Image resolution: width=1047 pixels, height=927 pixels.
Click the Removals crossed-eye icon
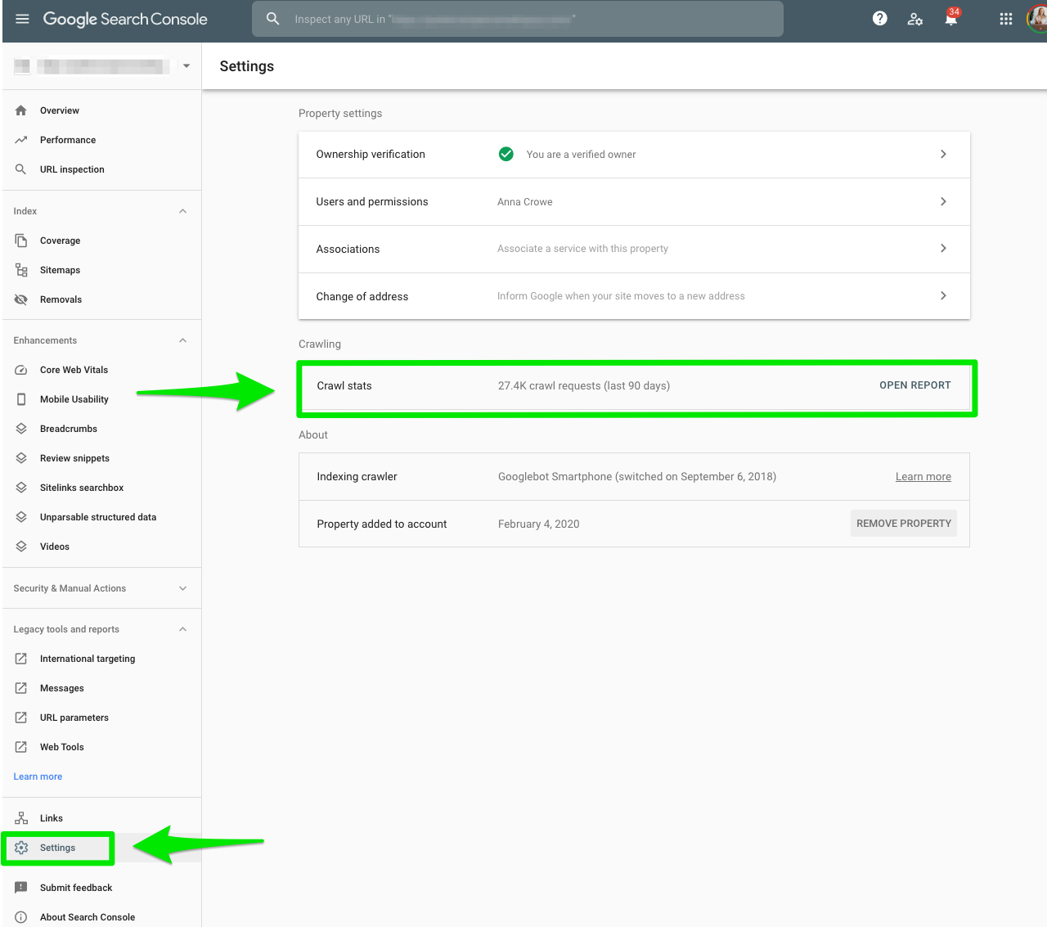pyautogui.click(x=21, y=299)
